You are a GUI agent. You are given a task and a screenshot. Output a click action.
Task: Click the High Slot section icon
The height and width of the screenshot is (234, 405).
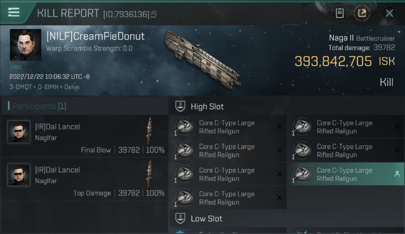(x=181, y=106)
